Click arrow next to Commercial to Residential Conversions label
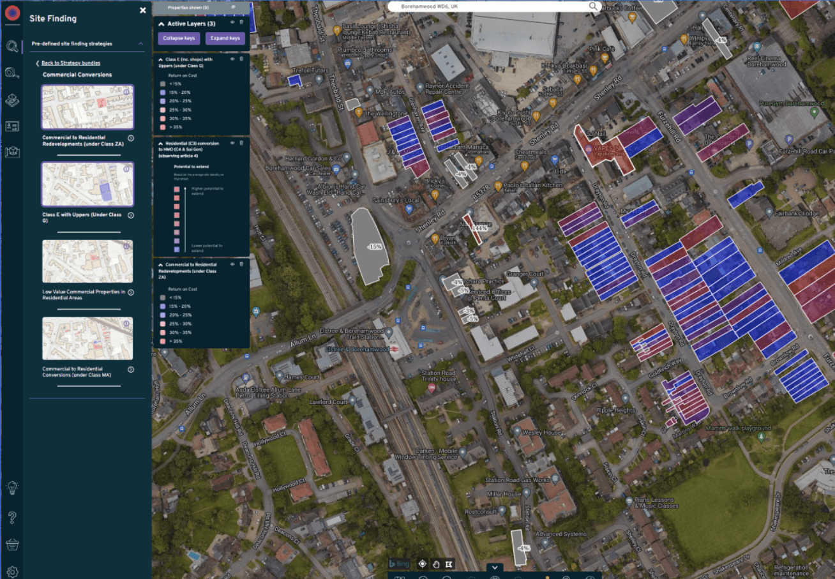Image resolution: width=835 pixels, height=579 pixels. pos(131,369)
